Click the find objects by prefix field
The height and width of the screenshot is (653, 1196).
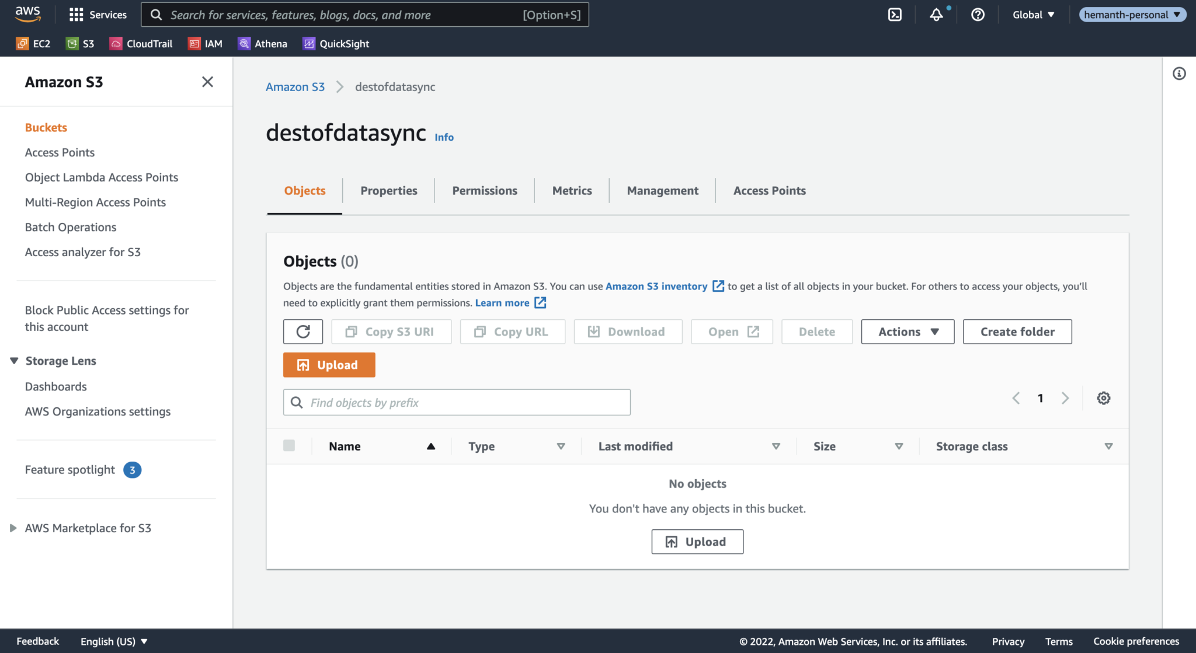tap(457, 402)
